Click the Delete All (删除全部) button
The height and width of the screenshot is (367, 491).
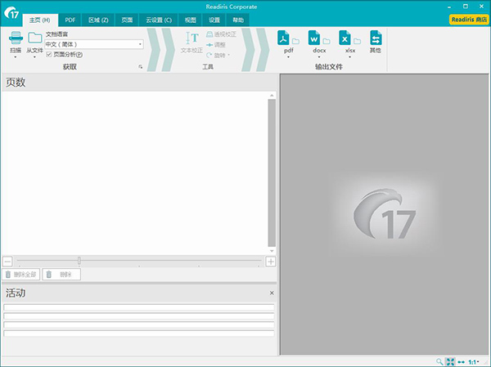click(21, 275)
